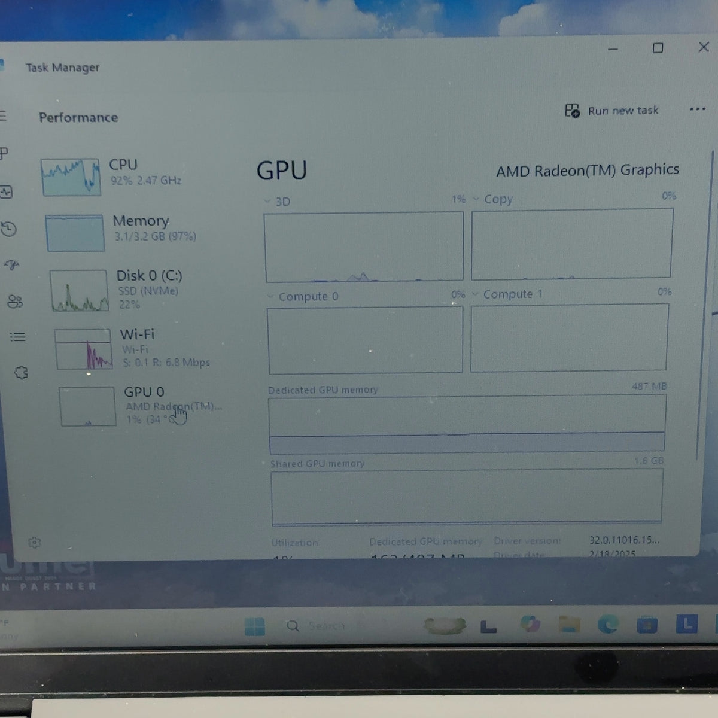The image size is (718, 718).
Task: Select Disk 0 (C:) performance item
Action: tap(139, 290)
